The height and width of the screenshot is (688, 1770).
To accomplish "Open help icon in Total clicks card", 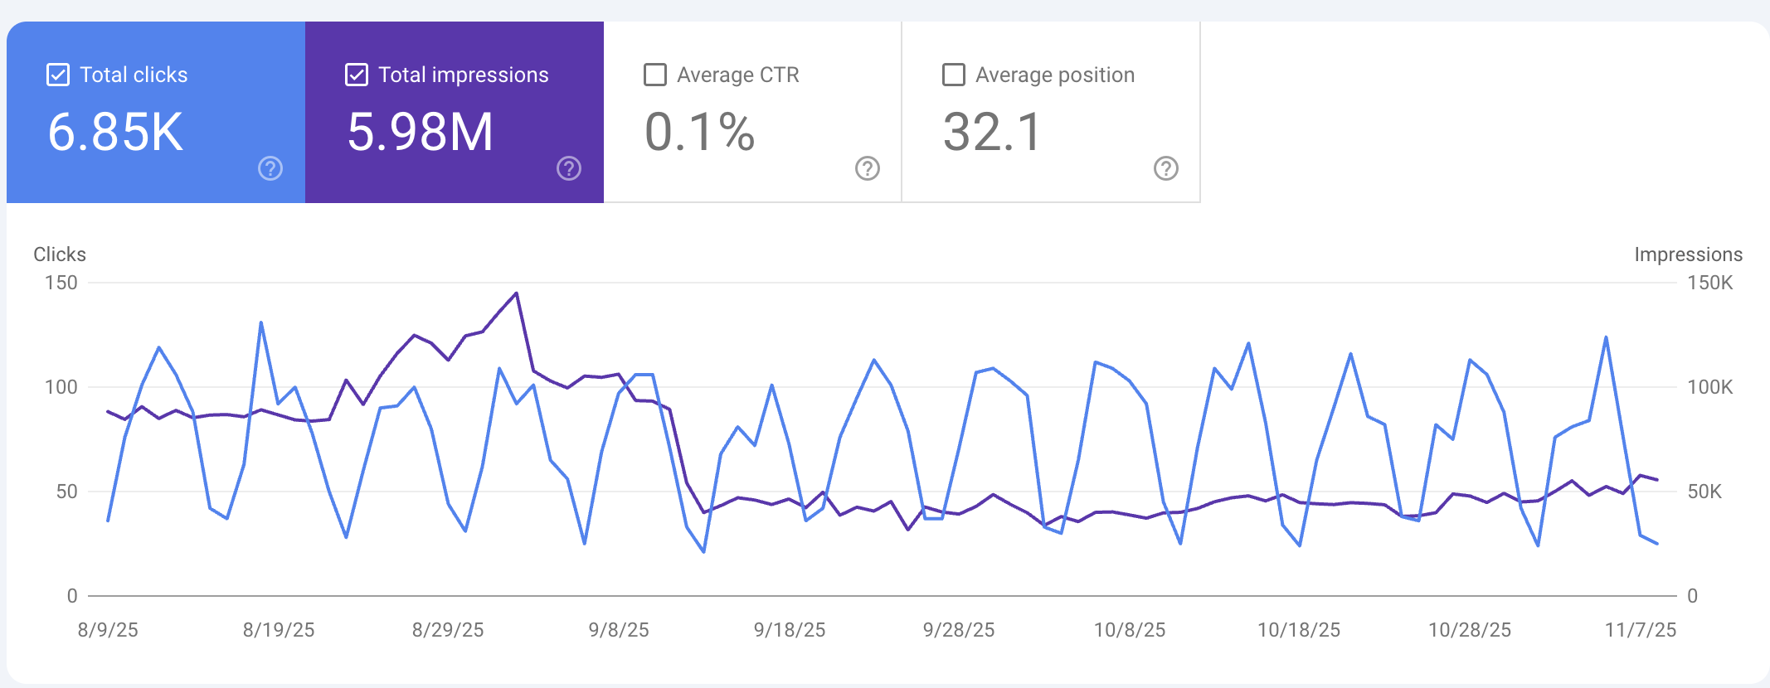I will (x=270, y=168).
